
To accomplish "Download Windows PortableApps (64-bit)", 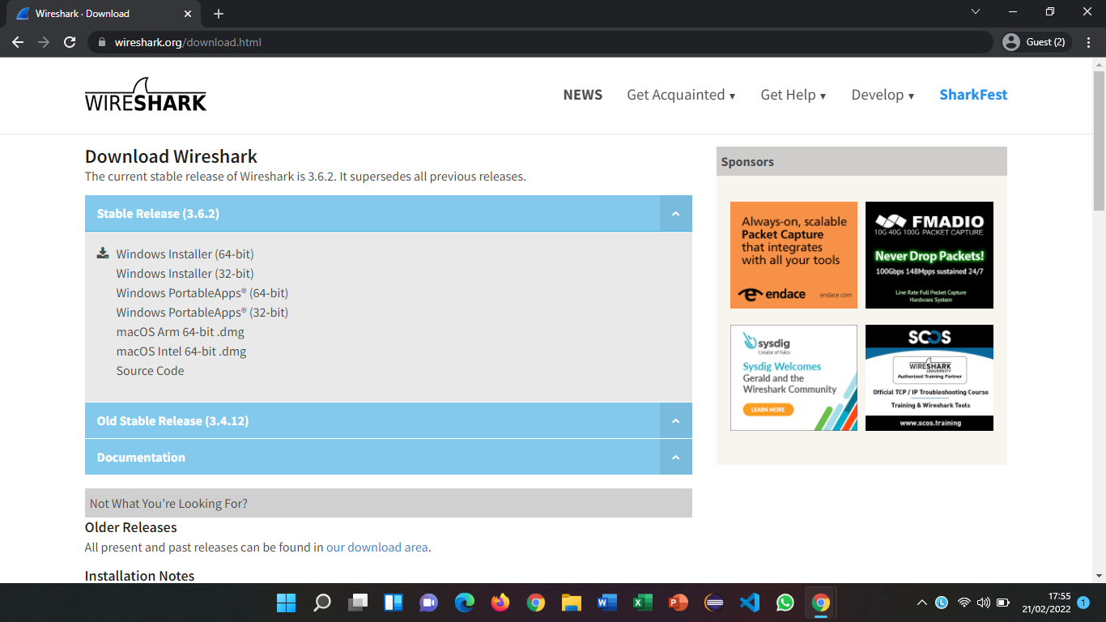I will 202,293.
